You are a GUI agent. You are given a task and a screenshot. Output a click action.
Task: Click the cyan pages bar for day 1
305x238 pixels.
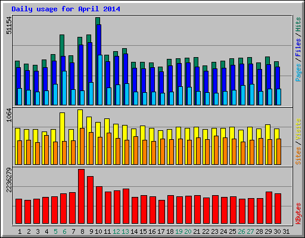(20, 96)
